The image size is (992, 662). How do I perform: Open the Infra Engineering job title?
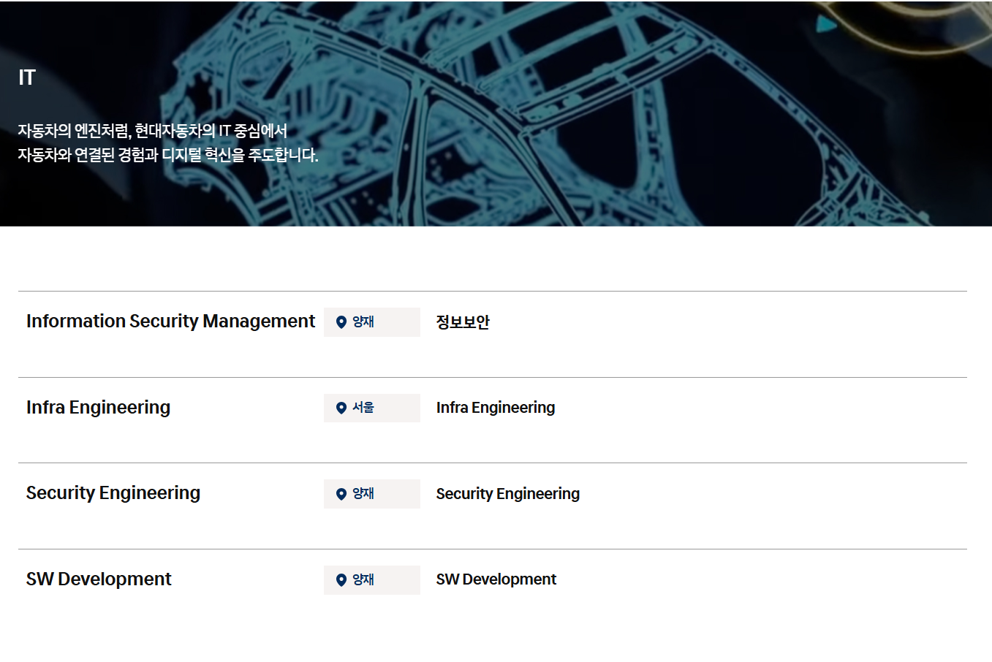(98, 408)
